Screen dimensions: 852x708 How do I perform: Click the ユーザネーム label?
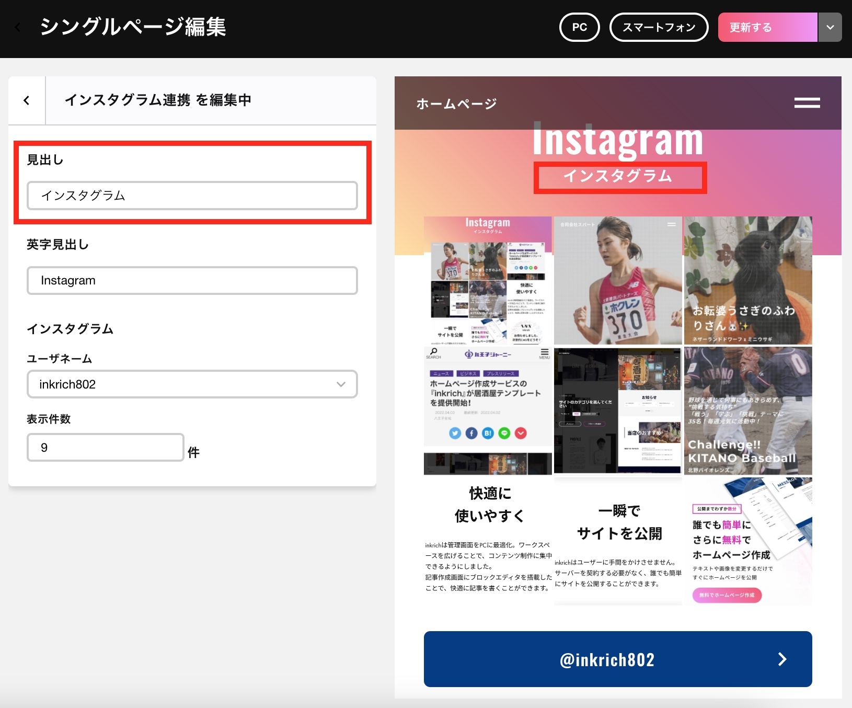(x=59, y=359)
